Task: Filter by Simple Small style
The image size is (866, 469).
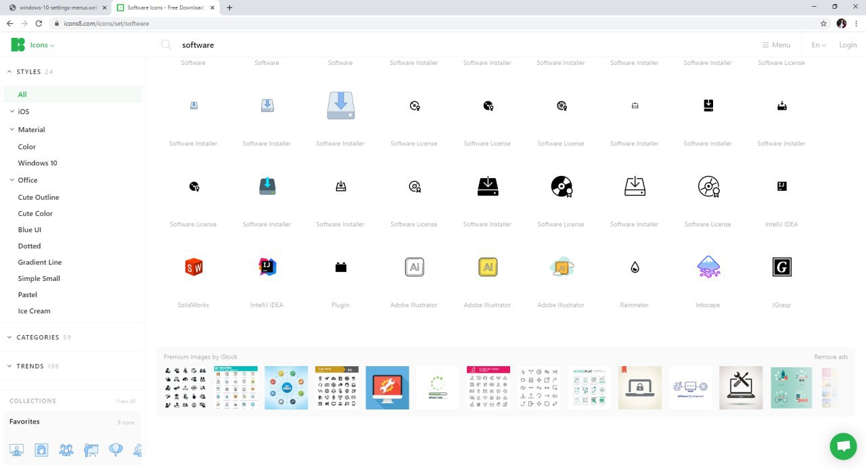Action: tap(39, 279)
